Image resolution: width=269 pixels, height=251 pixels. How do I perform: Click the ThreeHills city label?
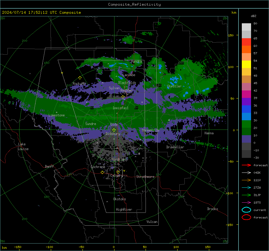click(x=150, y=130)
